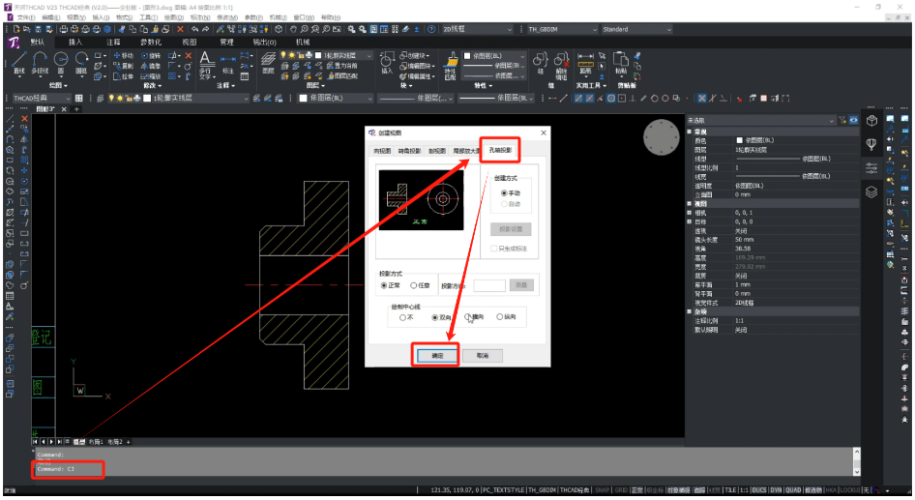Select the 直线 line drawing tool
This screenshot has width=915, height=500.
[18, 64]
